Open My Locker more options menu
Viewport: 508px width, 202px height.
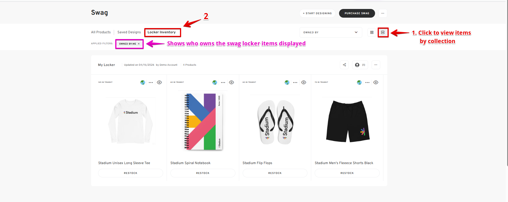(x=376, y=65)
